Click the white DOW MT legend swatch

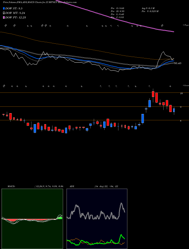point(4,13)
